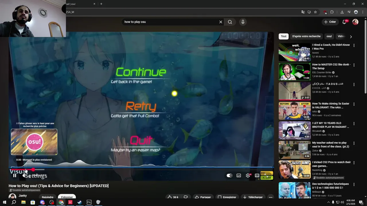Screen dimensions: 367x206
Task: Switch to theater mode in player
Action: 257,176
